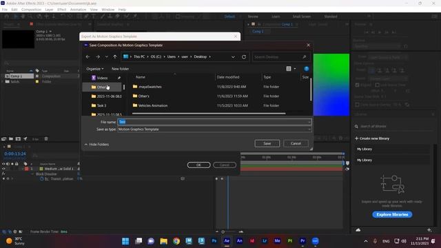Open the Save as type dropdown
This screenshot has width=441, height=248.
[309, 130]
